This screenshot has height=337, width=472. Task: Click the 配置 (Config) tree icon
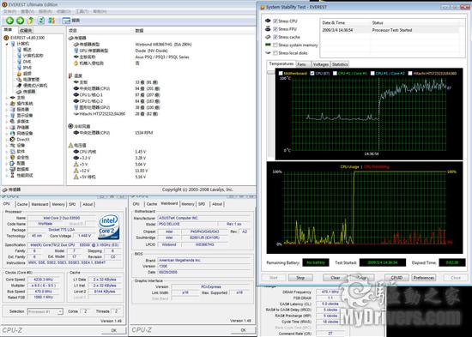point(12,164)
